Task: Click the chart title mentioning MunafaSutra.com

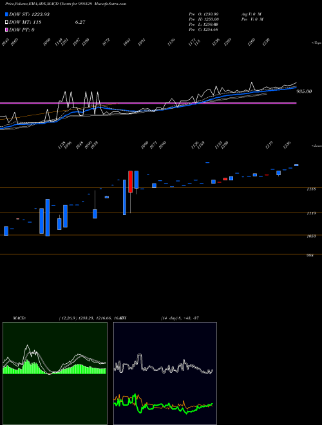Action: (x=66, y=4)
